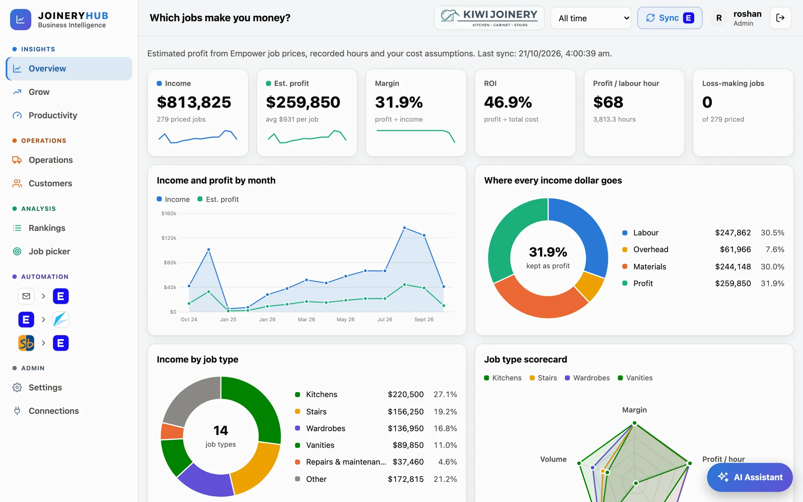Viewport: 803px width, 502px height.
Task: Toggle Vanities in the scorecard legend
Action: [635, 378]
